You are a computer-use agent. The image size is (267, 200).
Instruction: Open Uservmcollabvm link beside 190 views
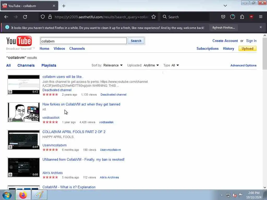point(111,150)
